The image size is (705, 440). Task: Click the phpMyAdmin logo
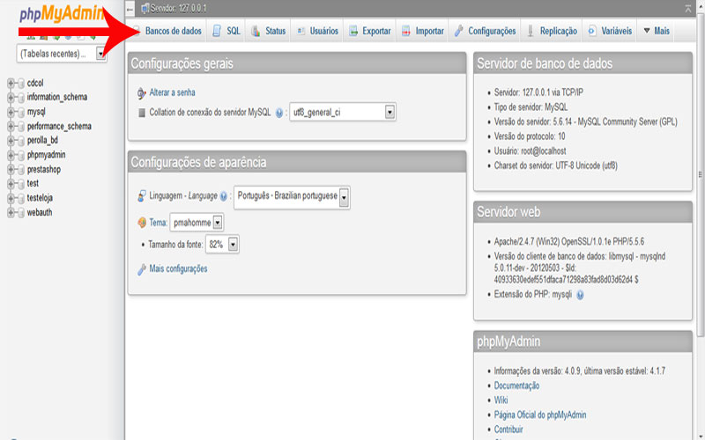62,13
